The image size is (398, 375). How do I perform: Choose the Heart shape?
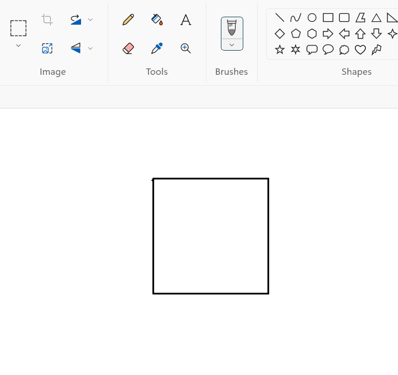pos(360,49)
